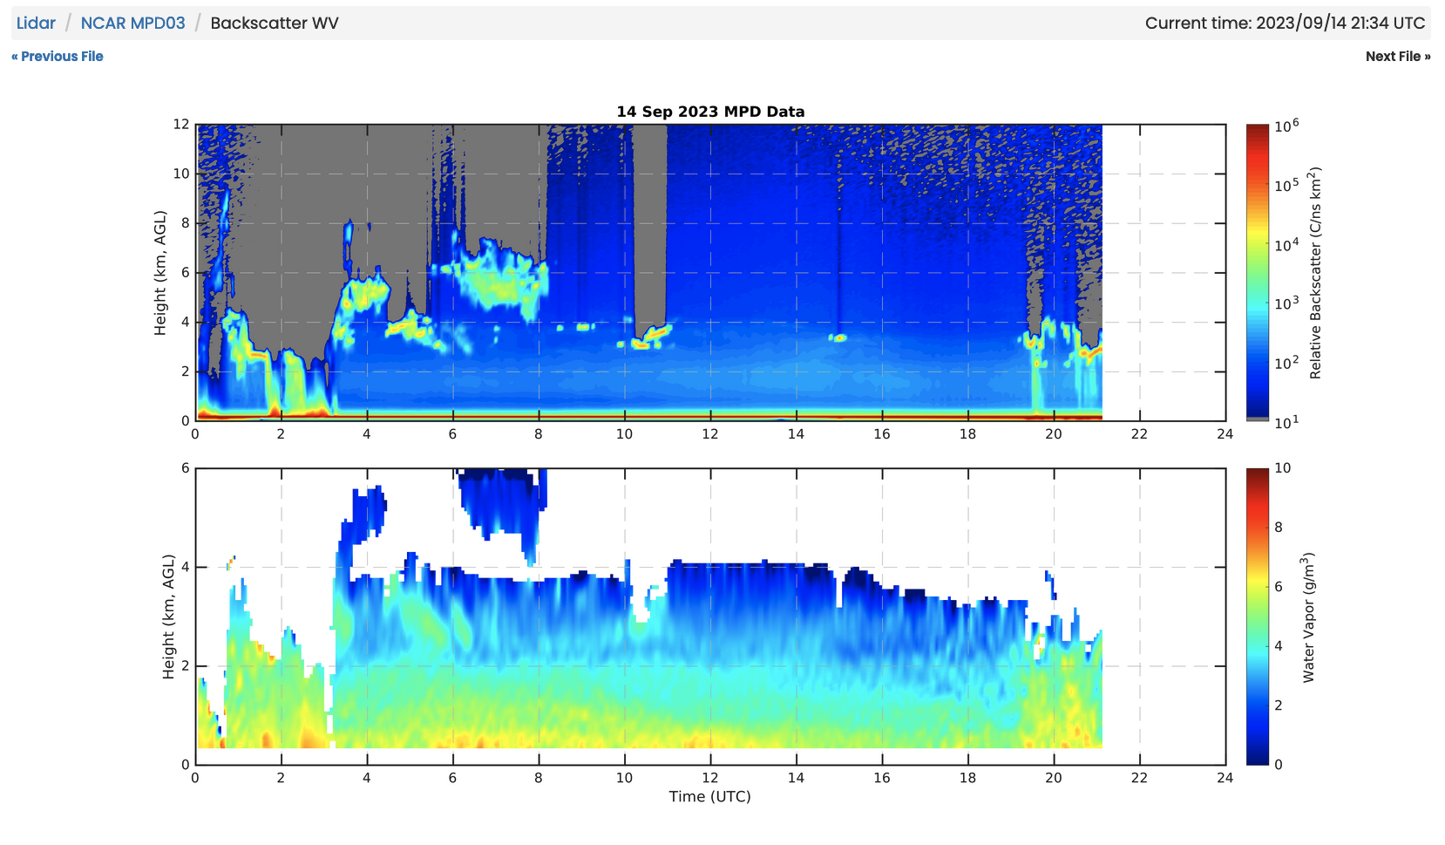This screenshot has height=845, width=1445.
Task: Click the value 8 tick on Water Vapor scale
Action: 1279,528
